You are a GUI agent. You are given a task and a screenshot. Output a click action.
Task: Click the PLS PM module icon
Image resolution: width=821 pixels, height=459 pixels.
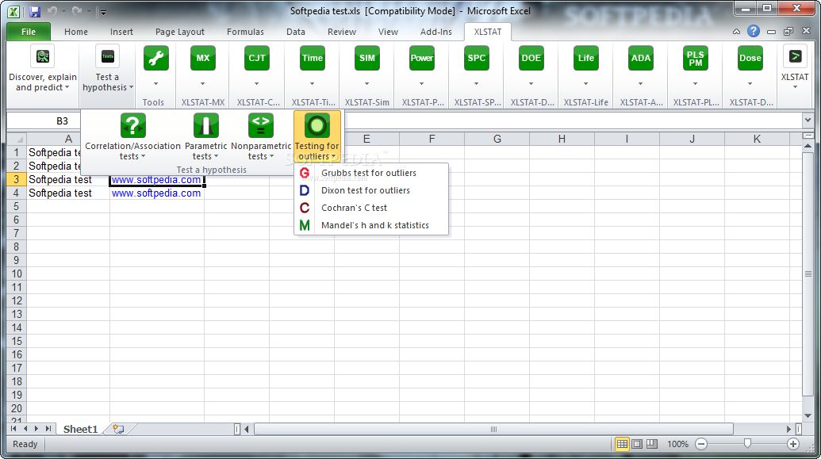[x=696, y=58]
